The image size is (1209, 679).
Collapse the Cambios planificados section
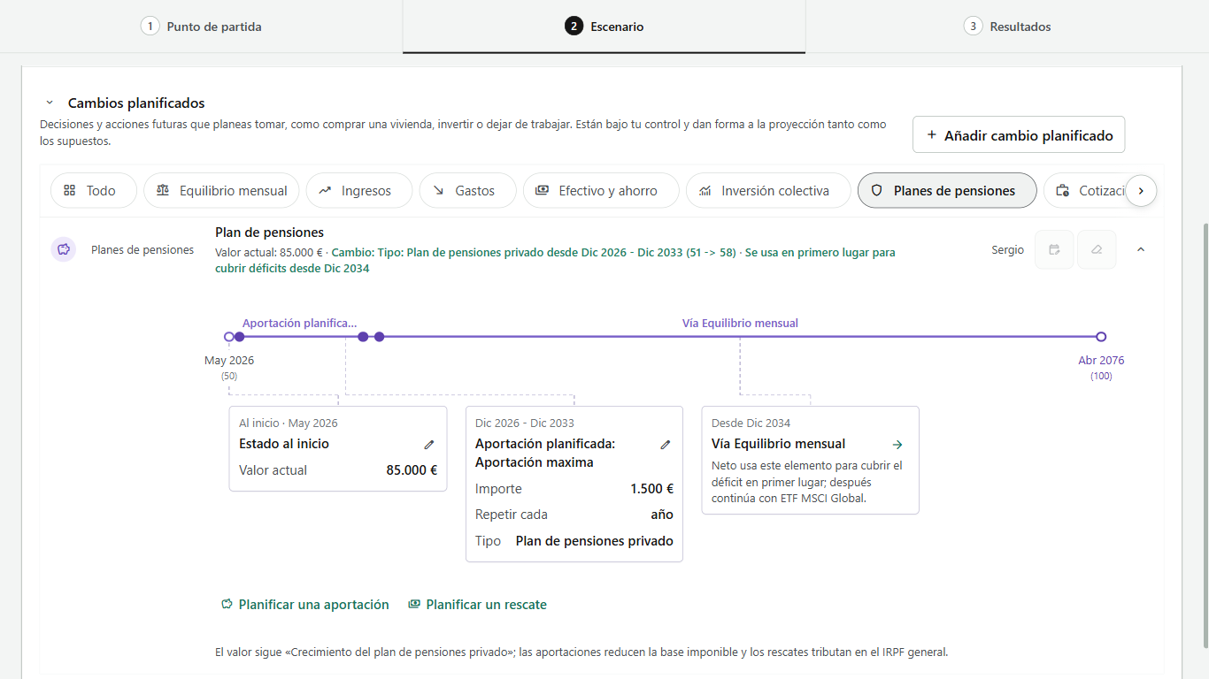50,103
